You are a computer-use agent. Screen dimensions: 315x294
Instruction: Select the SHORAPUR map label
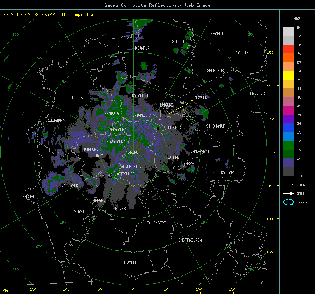pos(215,71)
